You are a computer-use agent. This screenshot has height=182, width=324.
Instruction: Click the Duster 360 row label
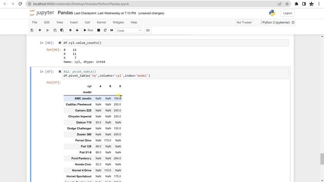tap(84, 134)
